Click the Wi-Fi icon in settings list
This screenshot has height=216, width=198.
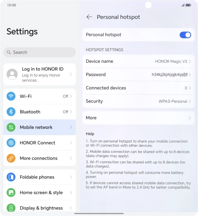click(x=11, y=96)
